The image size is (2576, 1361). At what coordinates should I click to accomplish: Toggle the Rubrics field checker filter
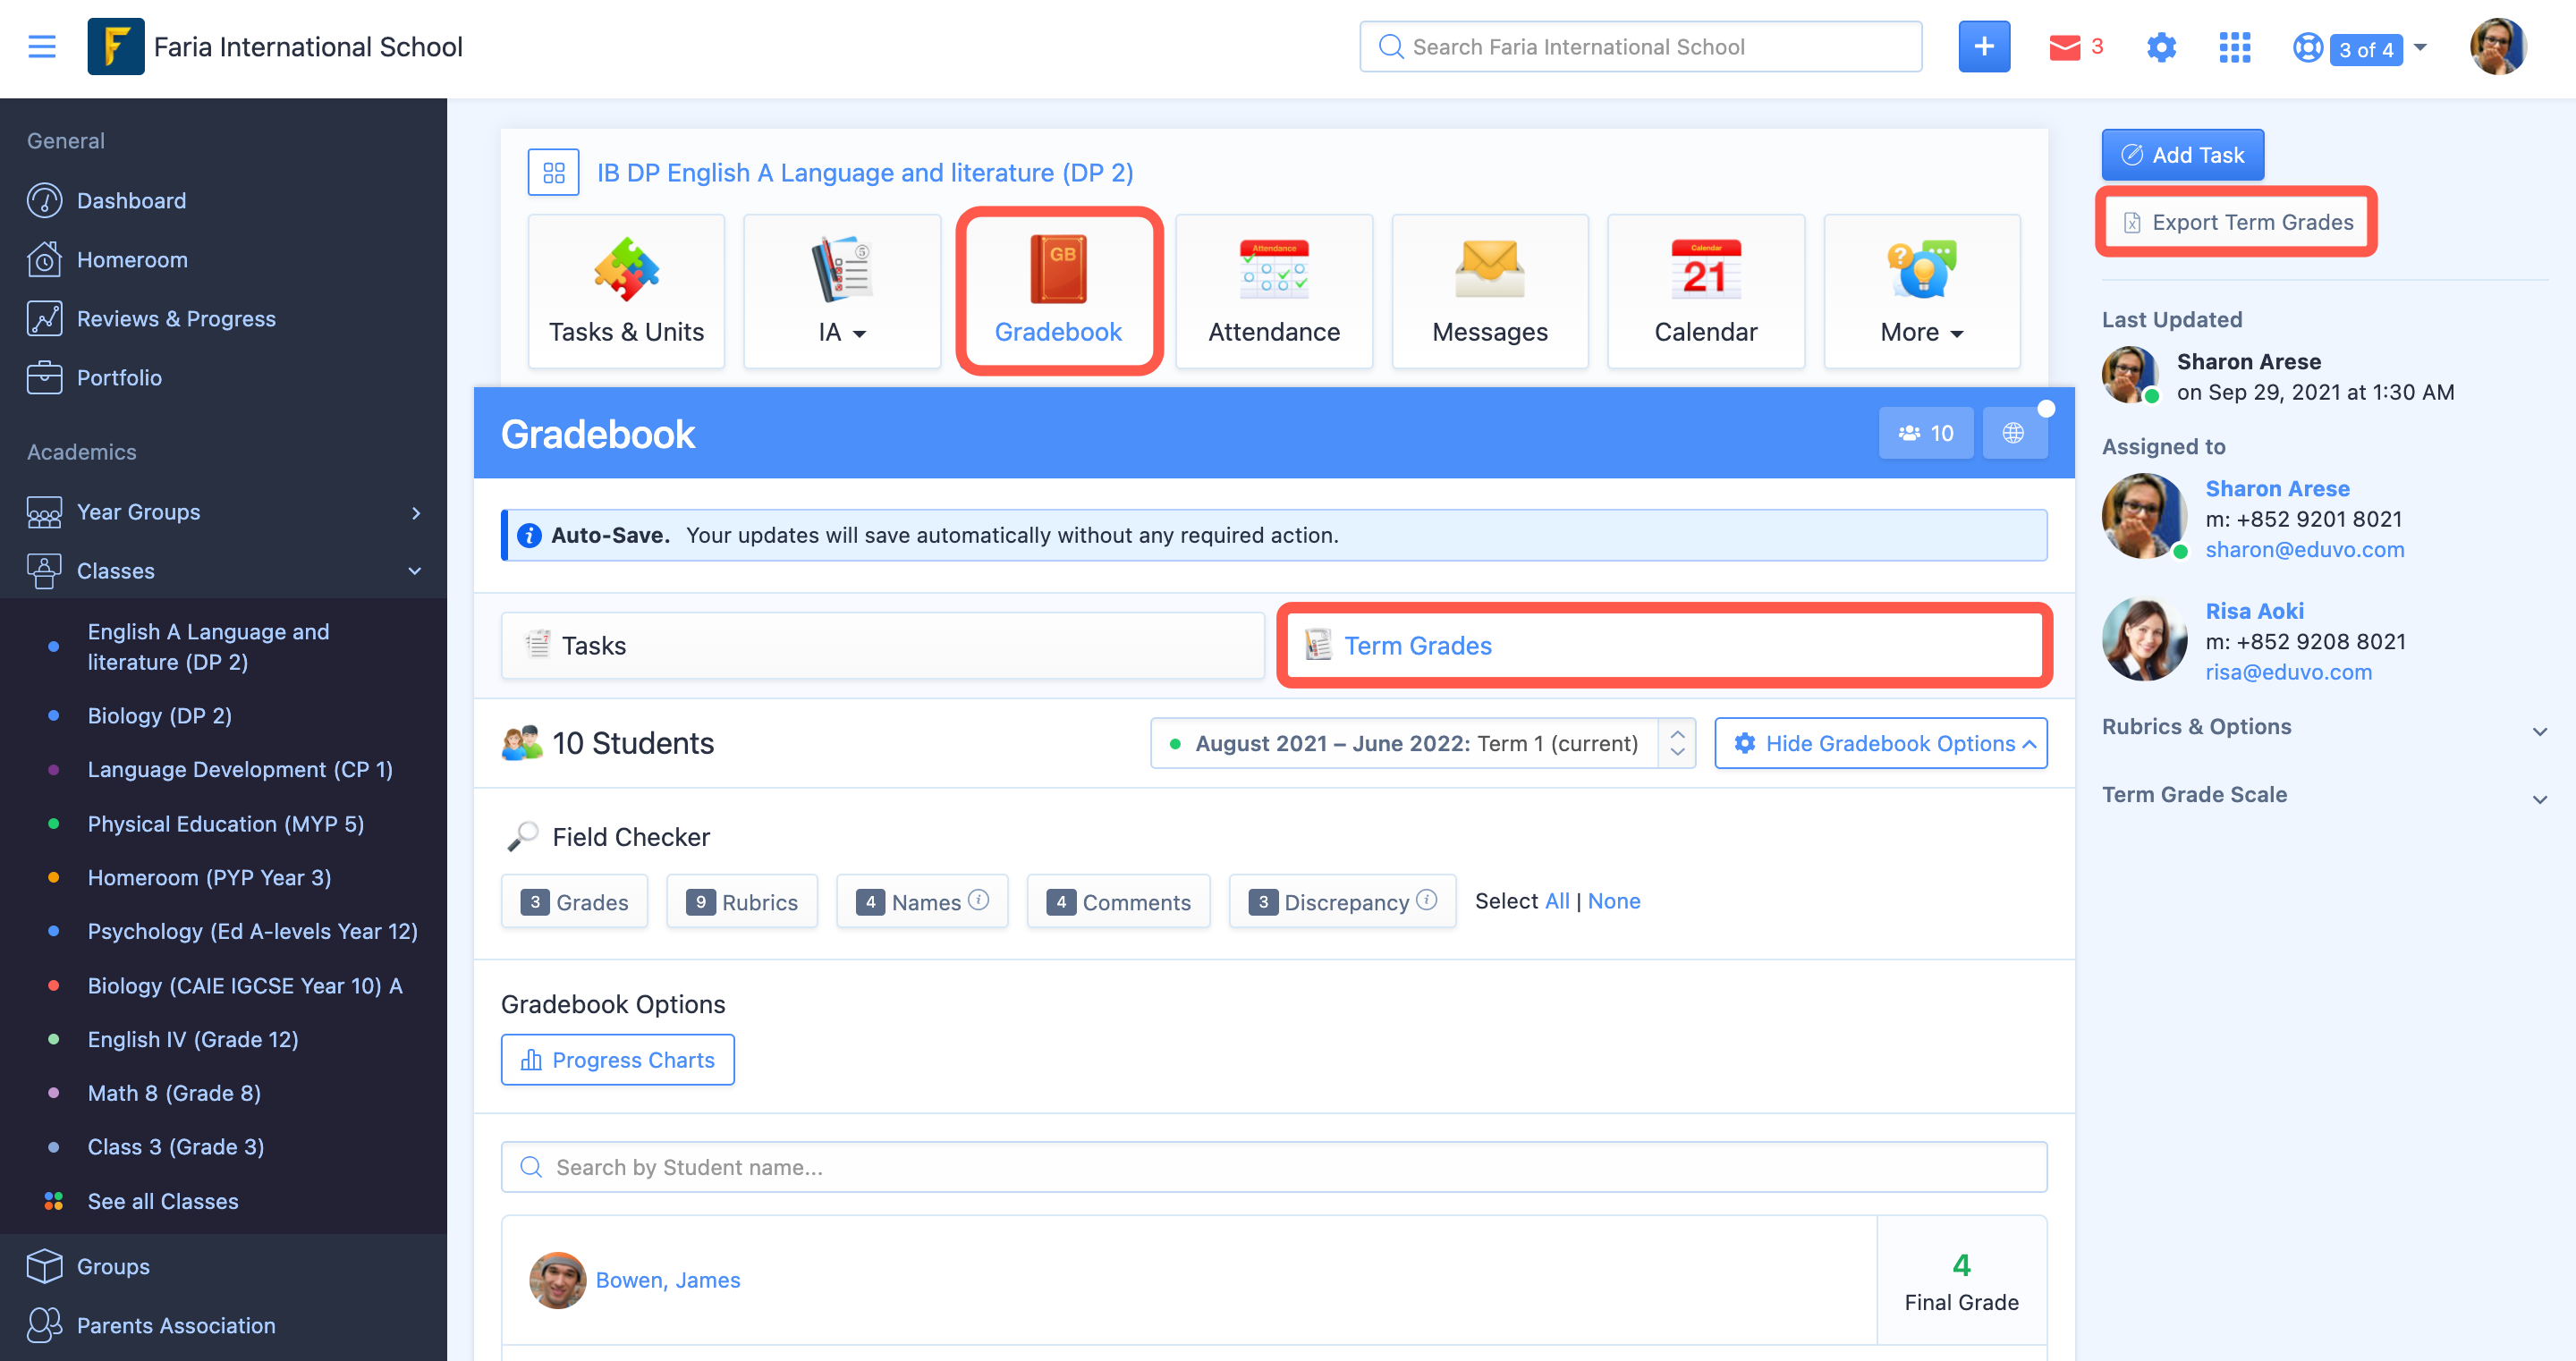point(742,902)
